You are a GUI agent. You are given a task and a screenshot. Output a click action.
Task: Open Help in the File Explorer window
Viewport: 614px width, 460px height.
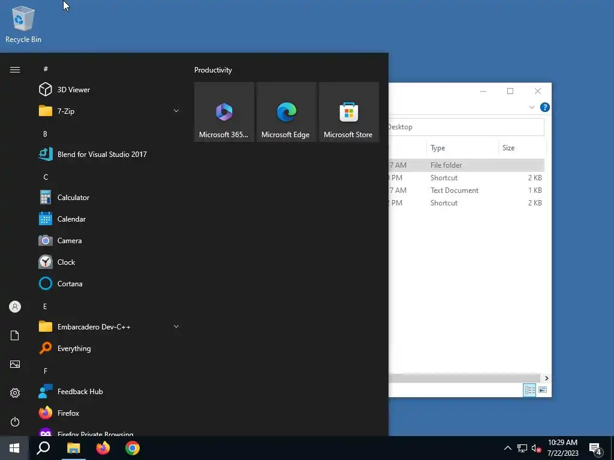point(544,107)
